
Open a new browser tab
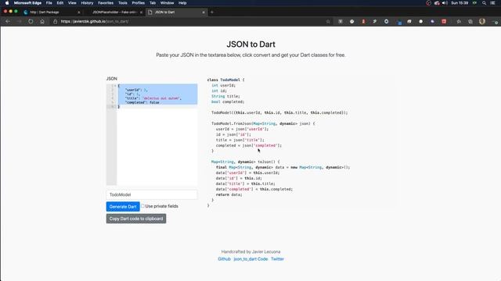pos(212,12)
